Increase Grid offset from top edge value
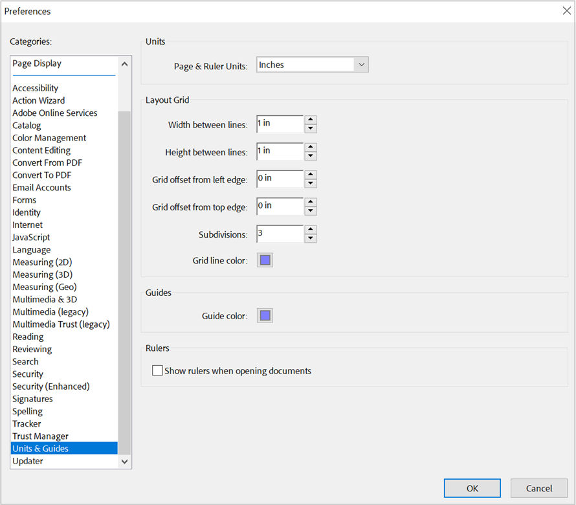 click(311, 202)
